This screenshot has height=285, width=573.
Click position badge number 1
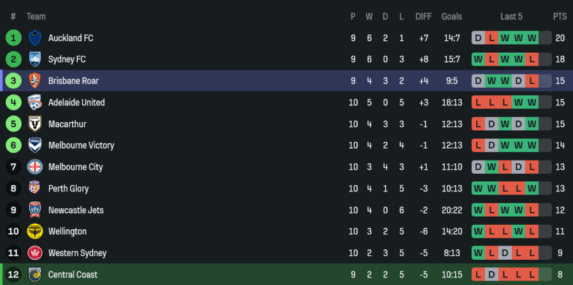pyautogui.click(x=13, y=38)
